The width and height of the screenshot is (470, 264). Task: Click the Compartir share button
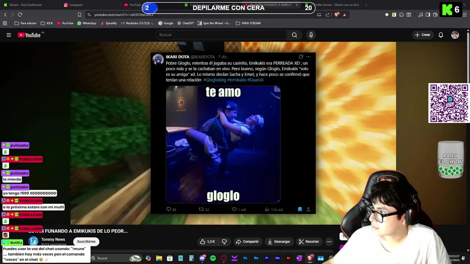point(247,242)
